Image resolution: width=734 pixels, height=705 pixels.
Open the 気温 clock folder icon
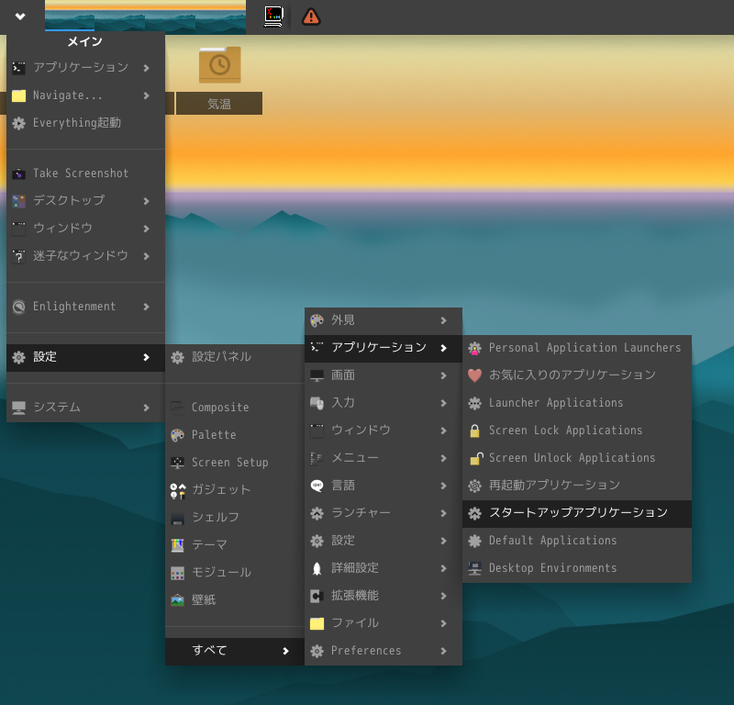219,64
